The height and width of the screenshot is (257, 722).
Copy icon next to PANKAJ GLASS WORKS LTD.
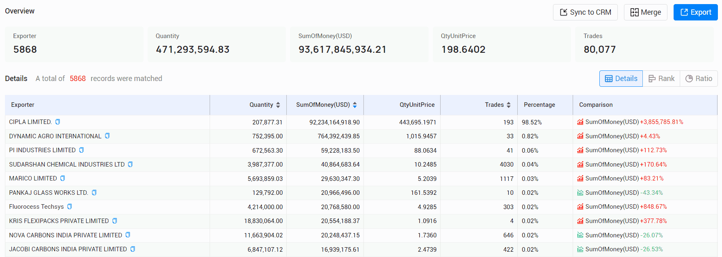(x=94, y=192)
